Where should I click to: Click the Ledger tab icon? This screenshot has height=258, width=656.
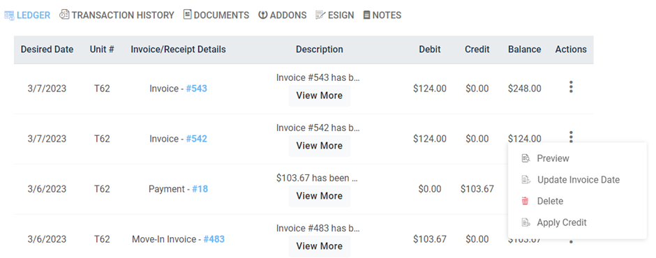tap(9, 15)
